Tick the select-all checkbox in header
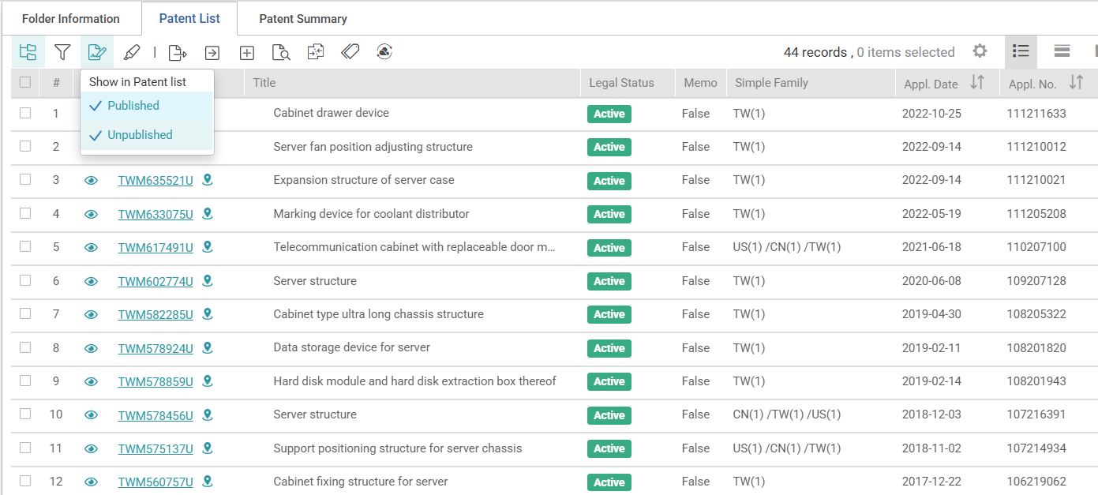This screenshot has height=495, width=1098. tap(25, 82)
